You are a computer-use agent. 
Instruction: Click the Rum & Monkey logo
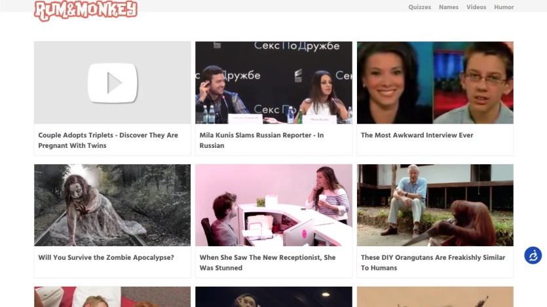85,10
